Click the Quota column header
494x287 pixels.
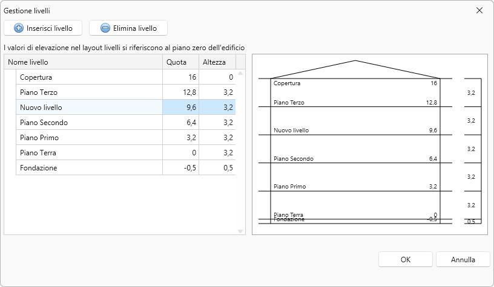pos(180,62)
